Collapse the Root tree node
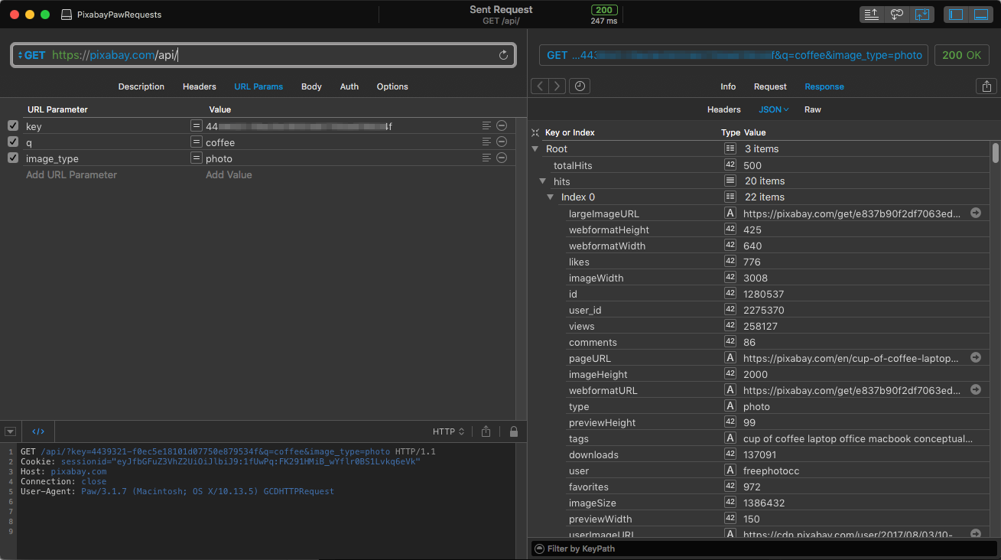Image resolution: width=1001 pixels, height=560 pixels. [535, 149]
